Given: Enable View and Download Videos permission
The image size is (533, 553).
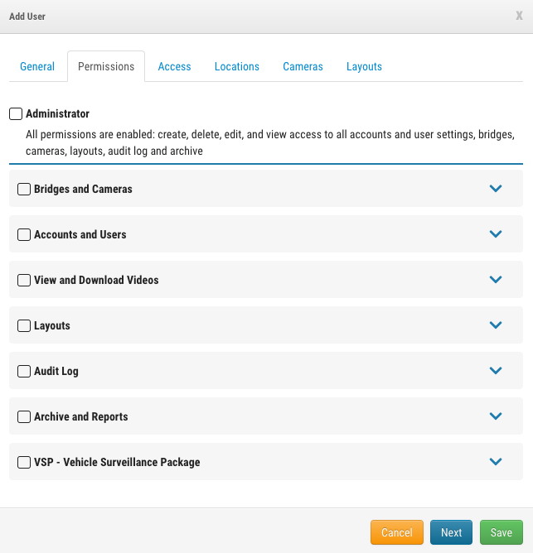Looking at the screenshot, I should point(24,281).
